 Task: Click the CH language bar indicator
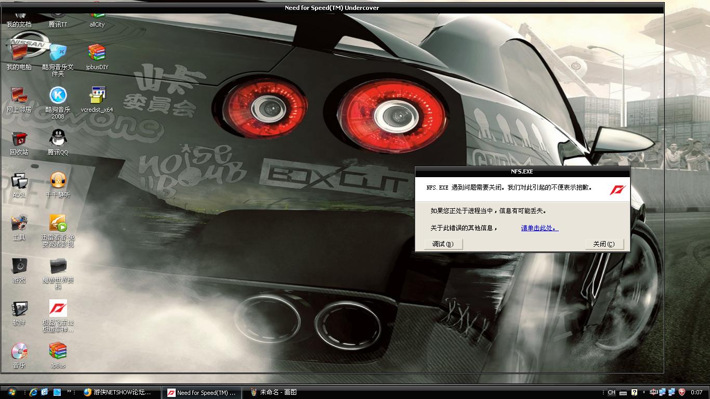point(611,392)
